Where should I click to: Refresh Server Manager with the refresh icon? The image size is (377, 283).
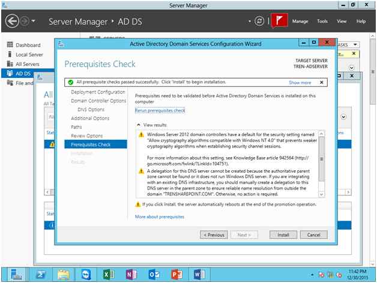[259, 21]
